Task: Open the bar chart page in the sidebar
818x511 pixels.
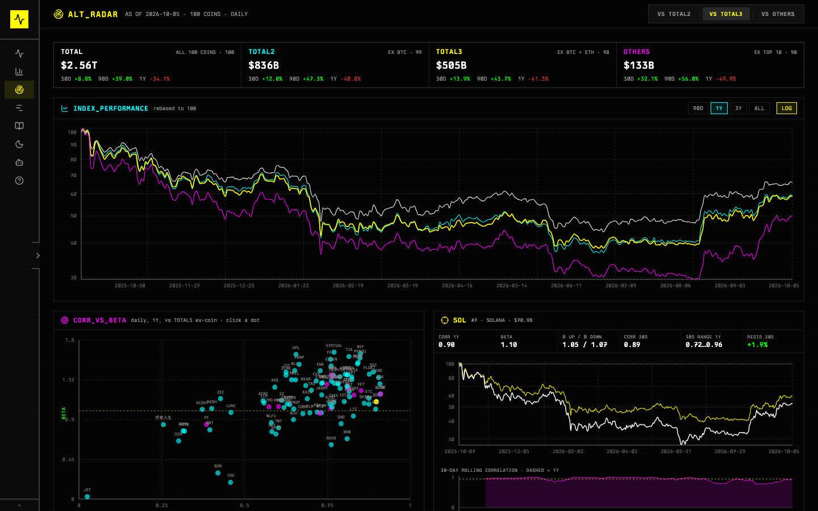Action: pyautogui.click(x=19, y=72)
